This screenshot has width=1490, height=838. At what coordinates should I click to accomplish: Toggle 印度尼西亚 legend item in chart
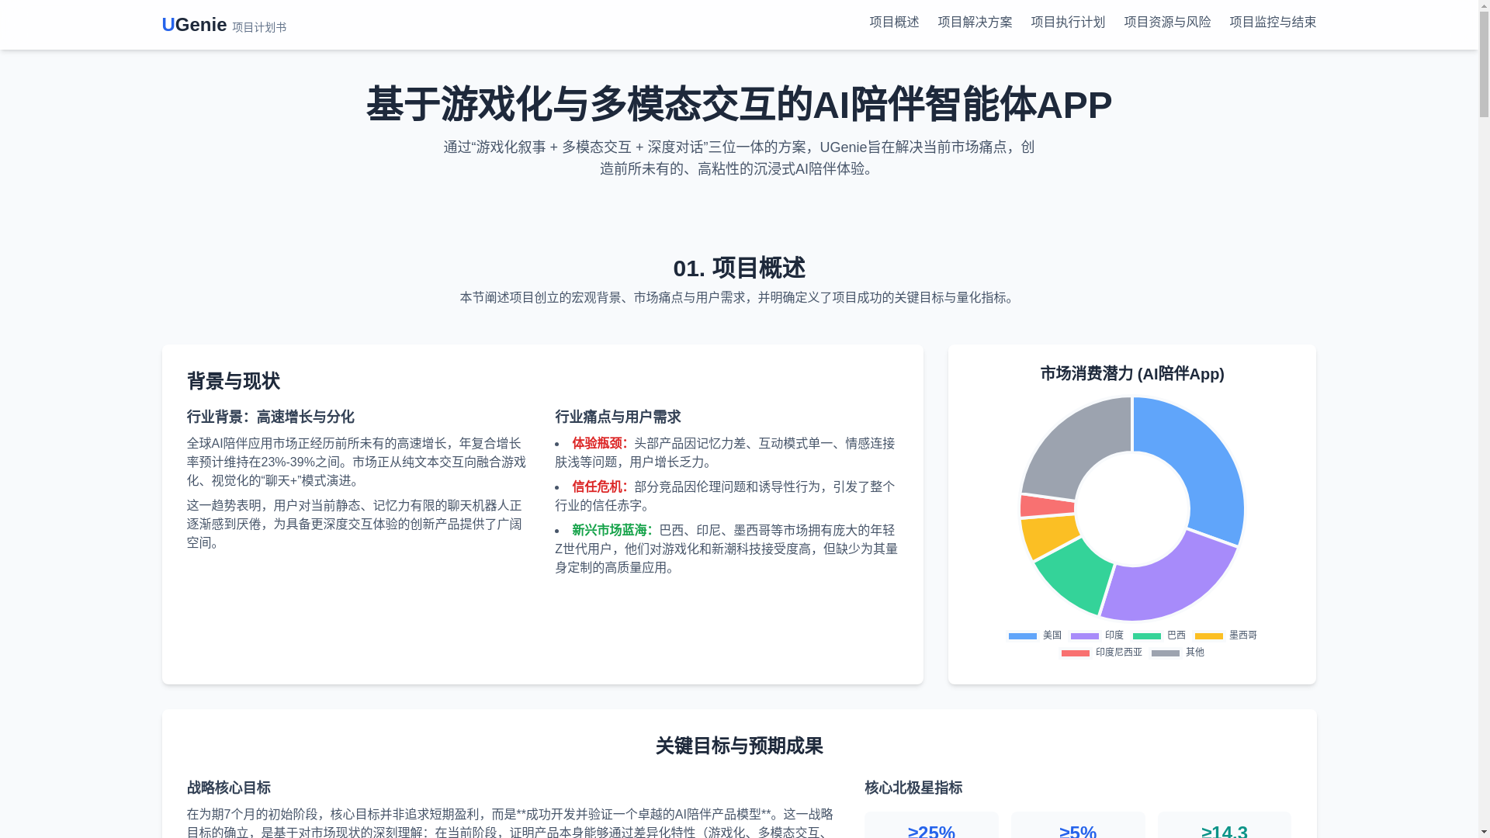(1102, 653)
